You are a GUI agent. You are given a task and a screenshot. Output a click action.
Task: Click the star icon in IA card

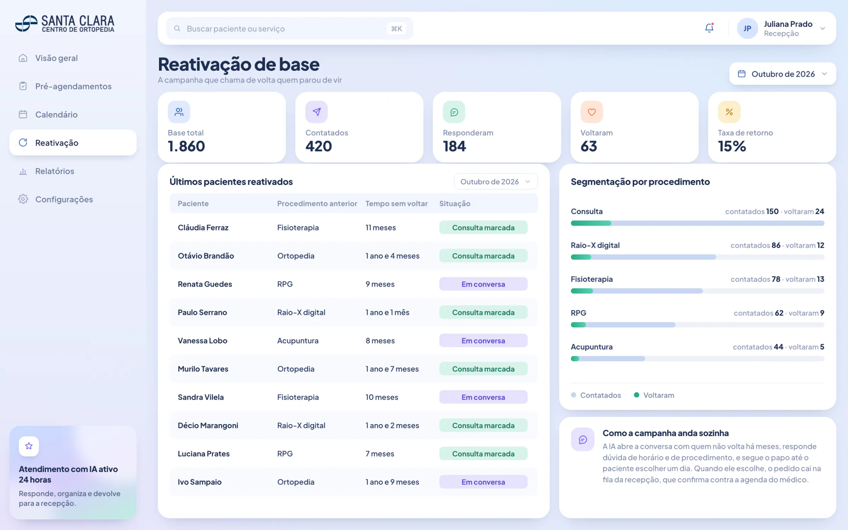tap(29, 446)
